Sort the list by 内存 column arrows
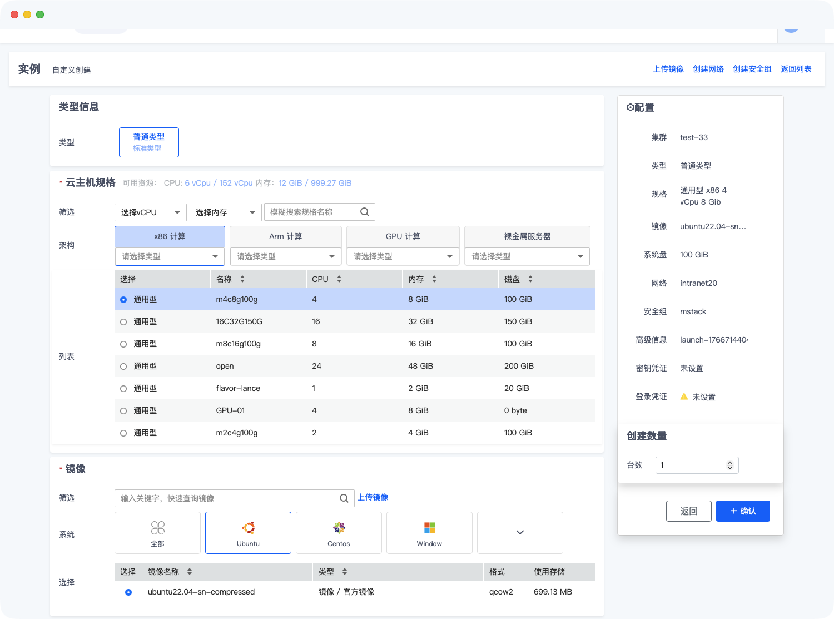Screen dimensions: 834x619 (x=434, y=279)
